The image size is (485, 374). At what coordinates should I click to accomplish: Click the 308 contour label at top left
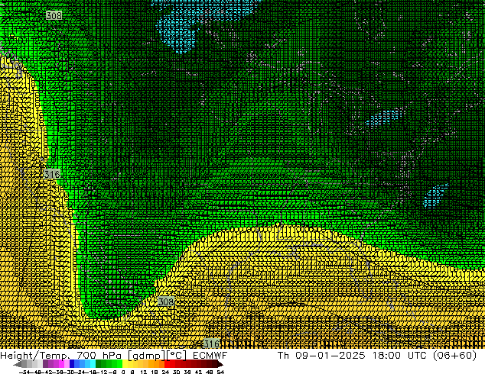click(x=54, y=15)
